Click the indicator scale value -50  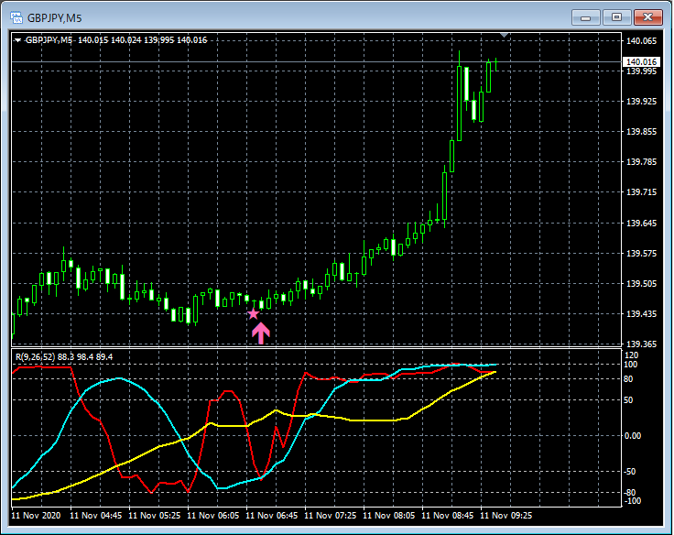point(630,472)
